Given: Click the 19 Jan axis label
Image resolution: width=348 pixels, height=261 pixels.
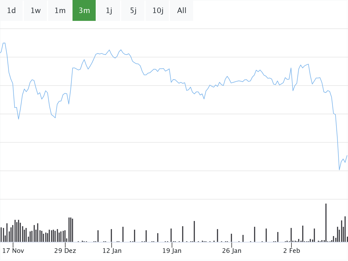Looking at the screenshot, I should (x=172, y=251).
